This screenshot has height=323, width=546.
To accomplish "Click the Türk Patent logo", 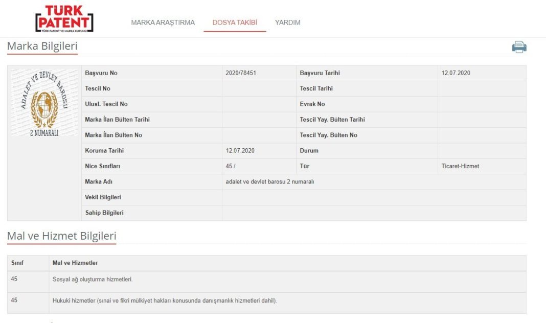I will coord(64,19).
